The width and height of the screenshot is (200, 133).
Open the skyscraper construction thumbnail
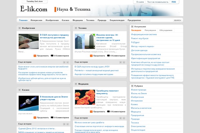(85, 41)
